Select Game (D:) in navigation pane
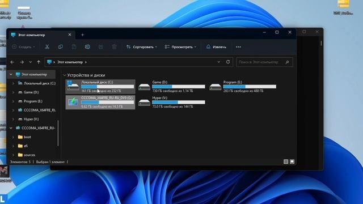 pyautogui.click(x=31, y=92)
